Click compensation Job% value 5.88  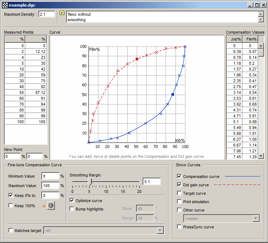(234, 133)
